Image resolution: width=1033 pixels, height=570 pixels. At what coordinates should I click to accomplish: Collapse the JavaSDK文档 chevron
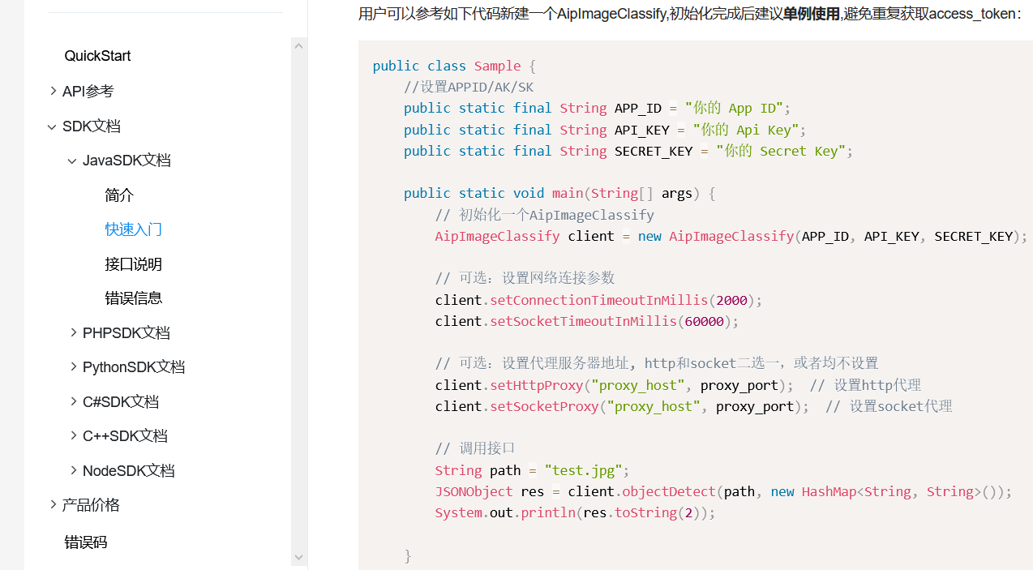pyautogui.click(x=73, y=161)
